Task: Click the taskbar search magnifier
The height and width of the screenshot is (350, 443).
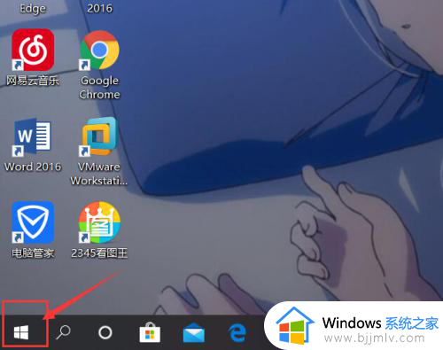Action: 63,332
